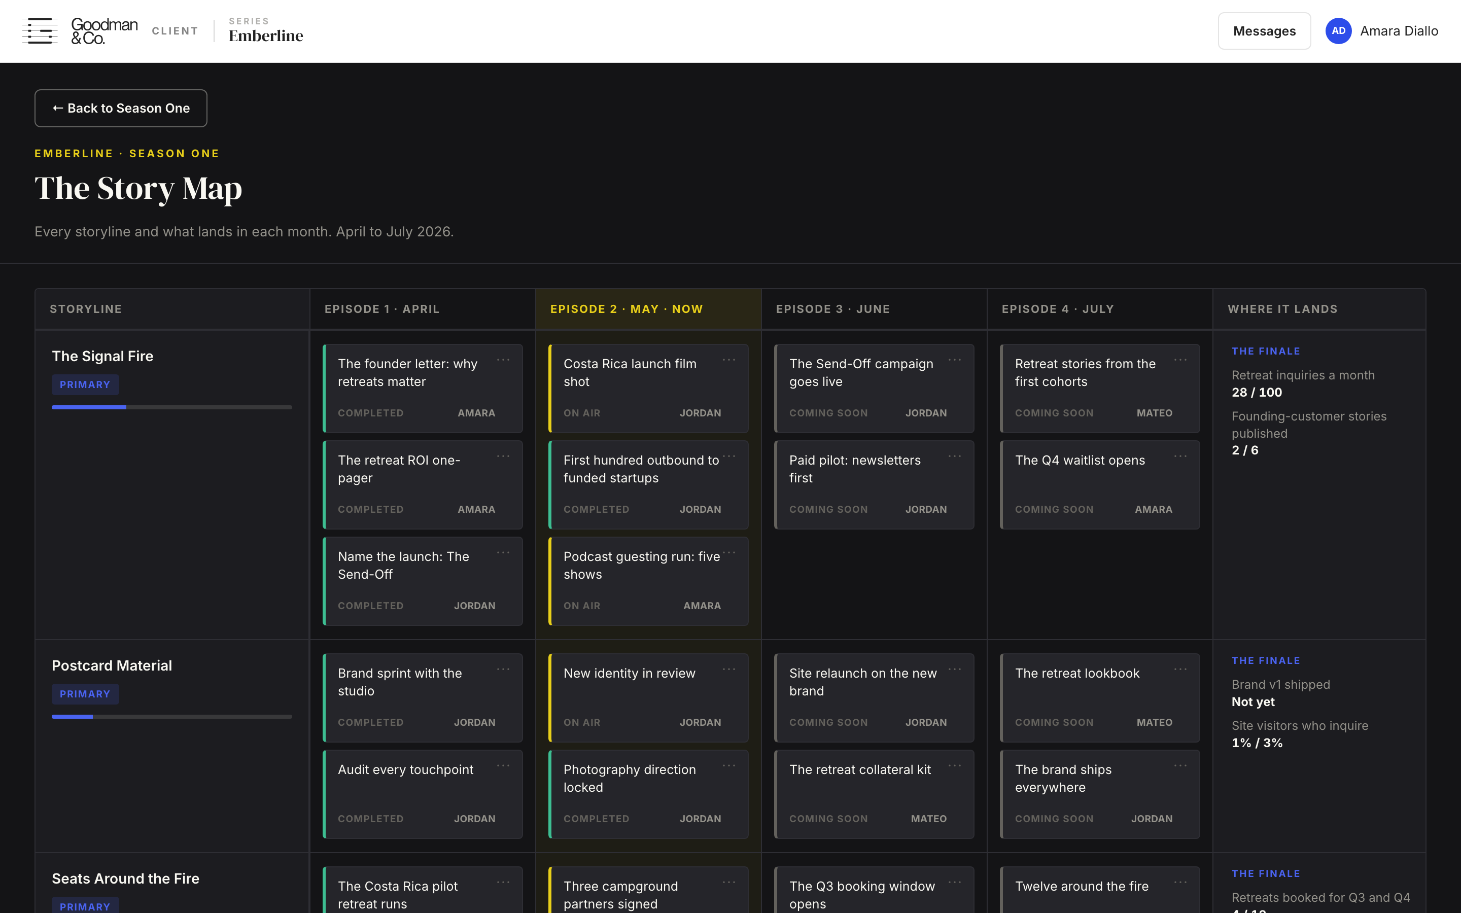Image resolution: width=1461 pixels, height=913 pixels.
Task: Click the Postcard Material storyline title
Action: pyautogui.click(x=112, y=665)
